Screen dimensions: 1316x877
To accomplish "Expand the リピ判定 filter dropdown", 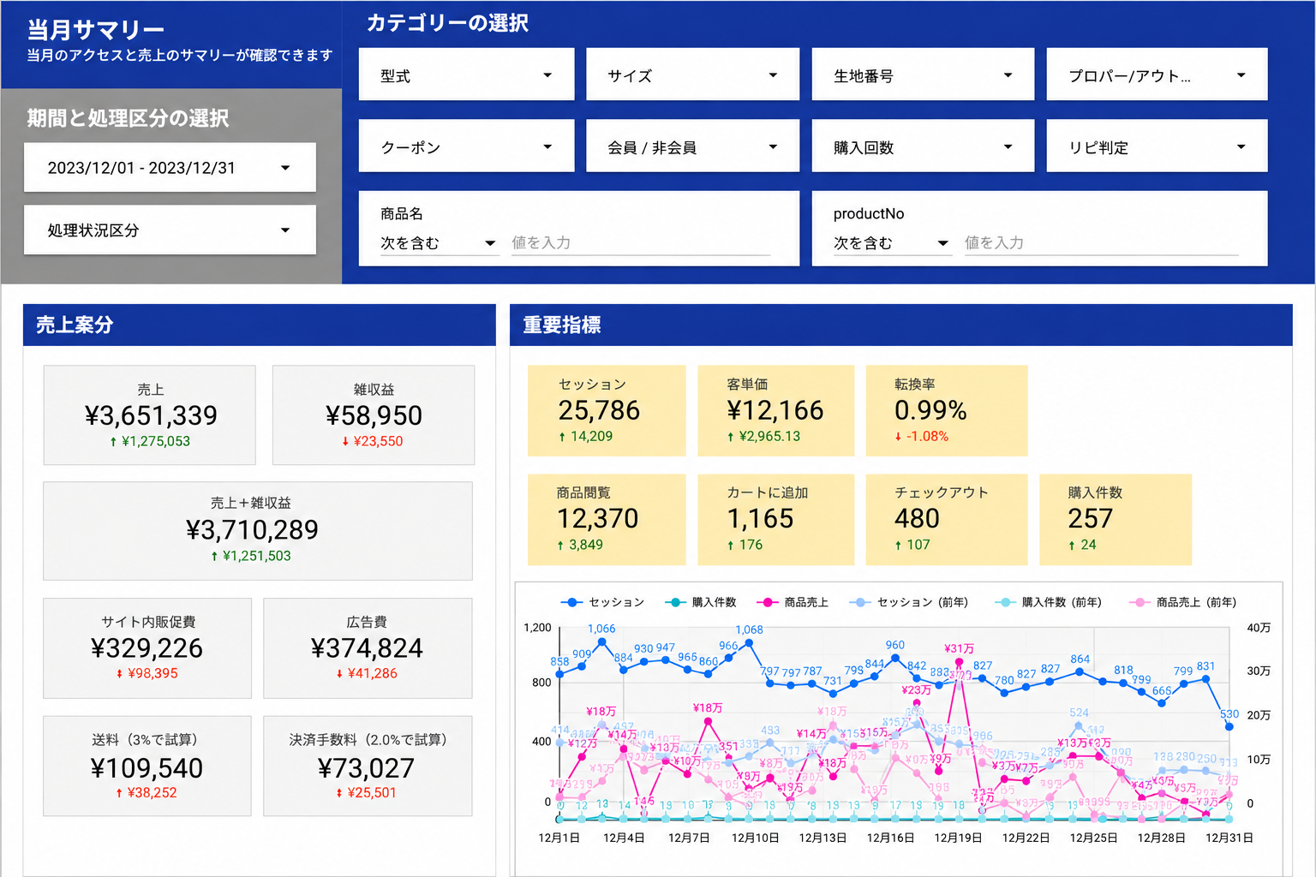I will [x=1157, y=146].
